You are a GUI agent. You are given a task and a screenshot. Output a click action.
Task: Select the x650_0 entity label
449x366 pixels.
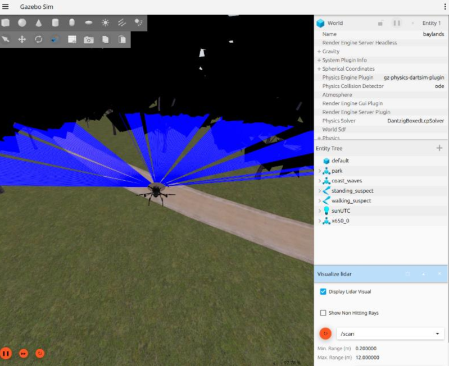[x=340, y=221]
